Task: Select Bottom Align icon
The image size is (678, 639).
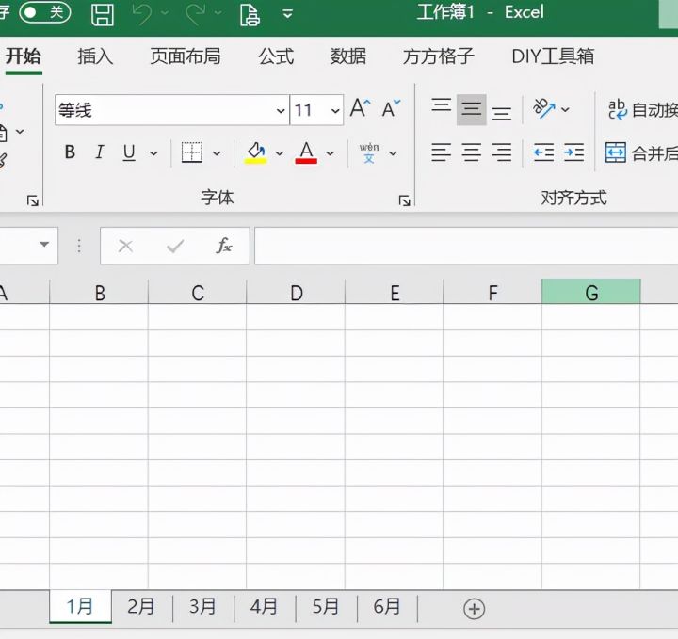Action: click(x=502, y=113)
